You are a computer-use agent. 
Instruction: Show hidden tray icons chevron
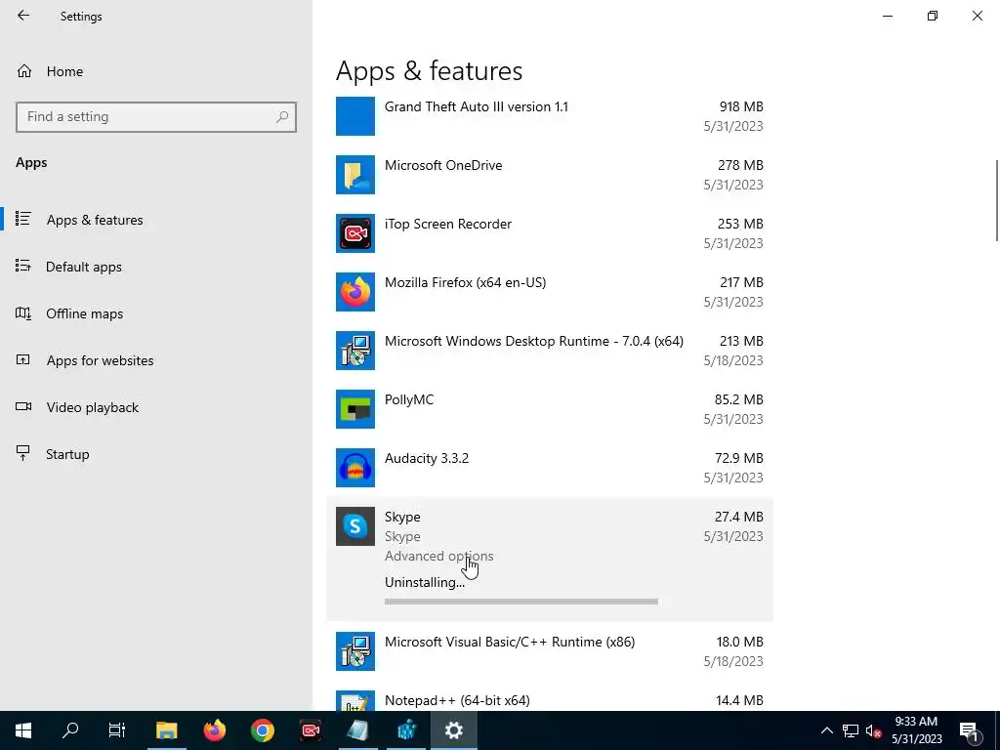click(x=826, y=730)
